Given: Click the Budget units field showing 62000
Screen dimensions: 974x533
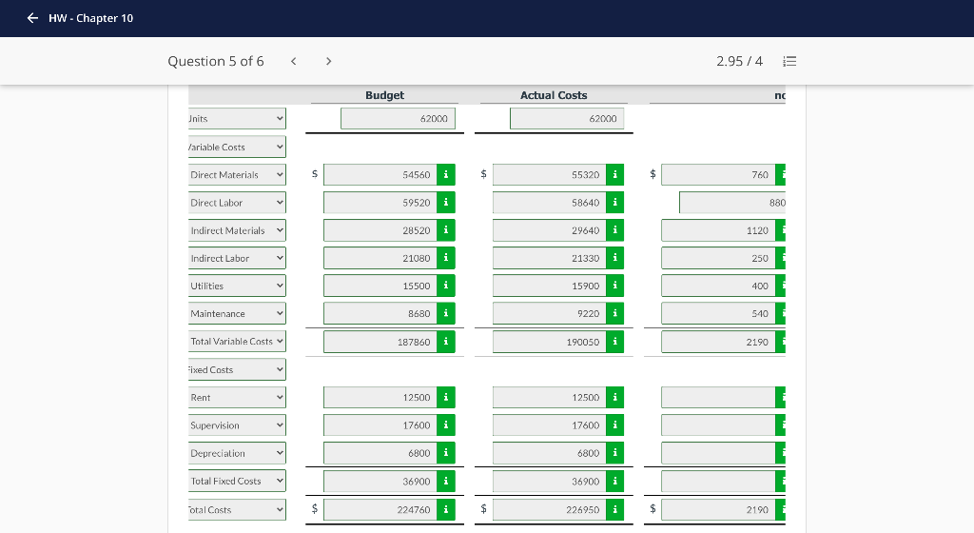Looking at the screenshot, I should click(399, 119).
